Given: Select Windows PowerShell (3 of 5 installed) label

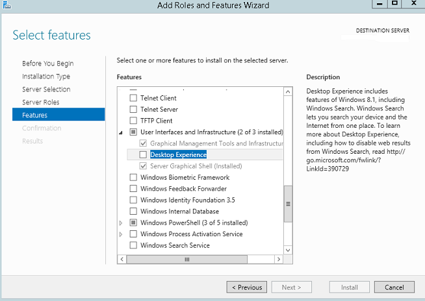Looking at the screenshot, I should (x=194, y=223).
